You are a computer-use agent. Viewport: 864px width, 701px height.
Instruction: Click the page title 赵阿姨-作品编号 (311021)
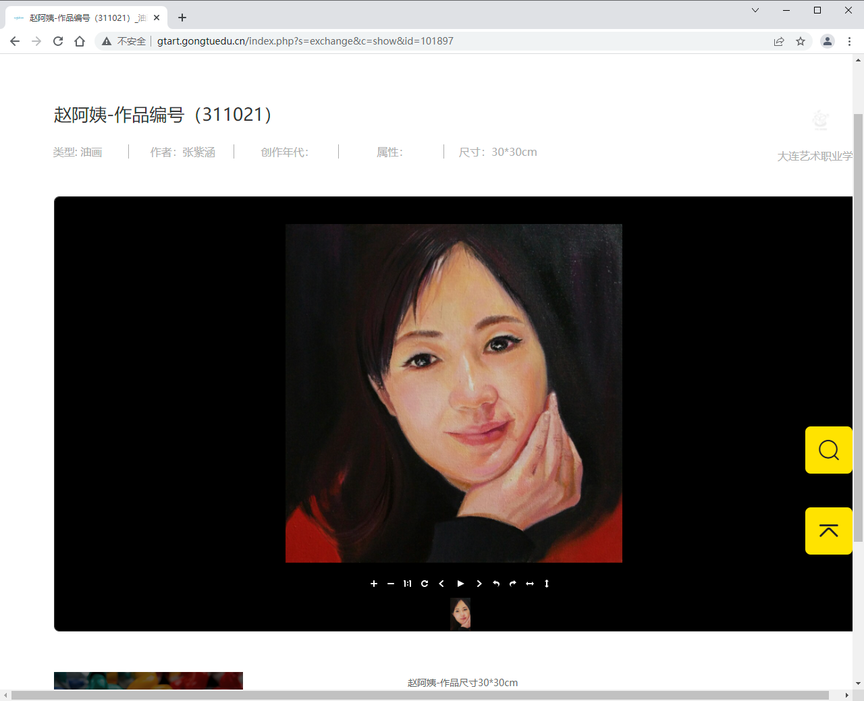(x=163, y=115)
